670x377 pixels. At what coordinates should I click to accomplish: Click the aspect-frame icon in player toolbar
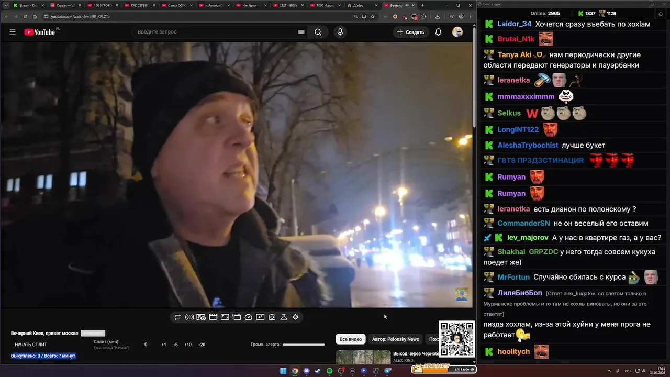pos(225,317)
